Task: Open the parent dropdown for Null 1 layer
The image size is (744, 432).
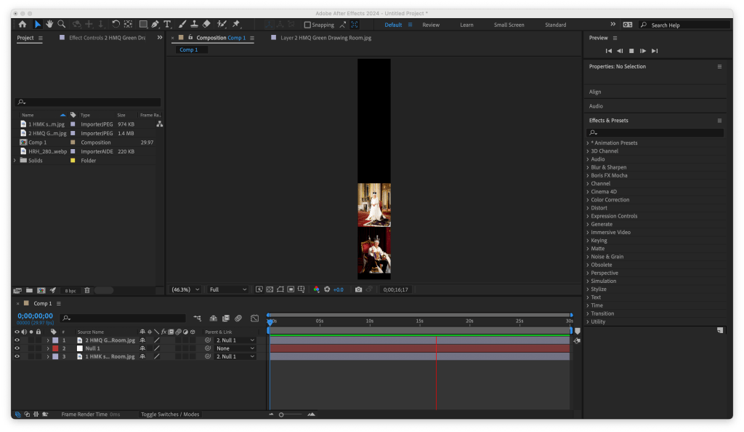Action: [235, 348]
